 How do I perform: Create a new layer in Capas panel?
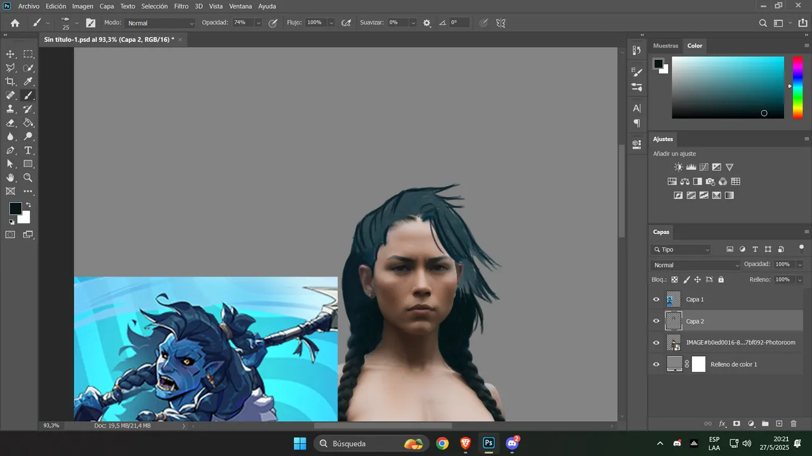[x=780, y=423]
